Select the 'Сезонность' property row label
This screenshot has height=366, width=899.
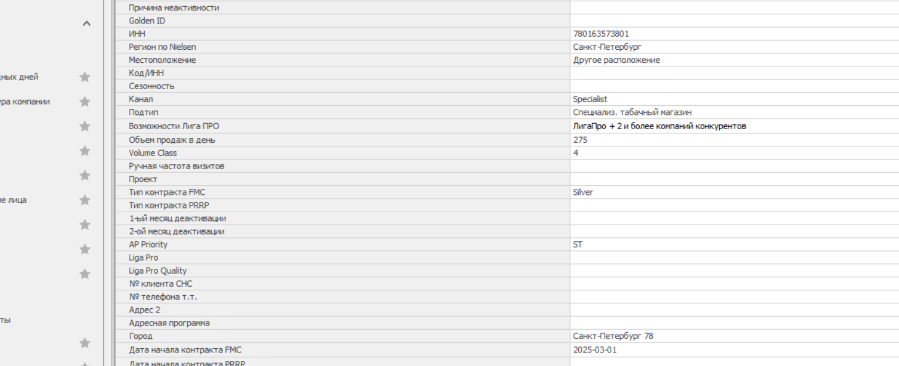click(x=151, y=86)
